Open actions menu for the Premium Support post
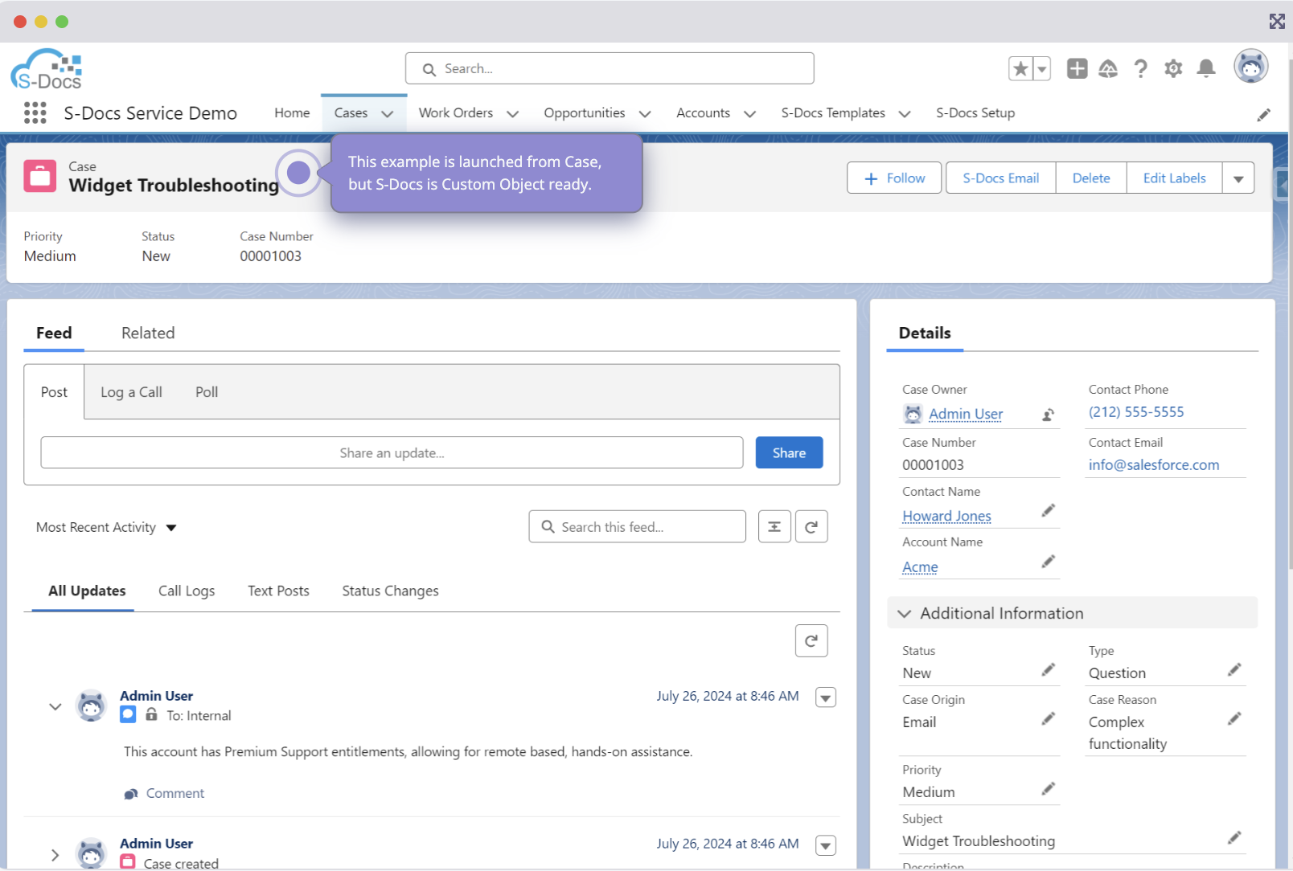1293x871 pixels. click(826, 697)
